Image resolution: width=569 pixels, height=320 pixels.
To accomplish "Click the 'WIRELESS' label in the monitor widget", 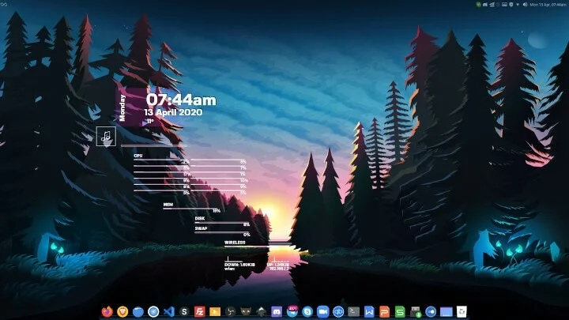I will click(235, 243).
